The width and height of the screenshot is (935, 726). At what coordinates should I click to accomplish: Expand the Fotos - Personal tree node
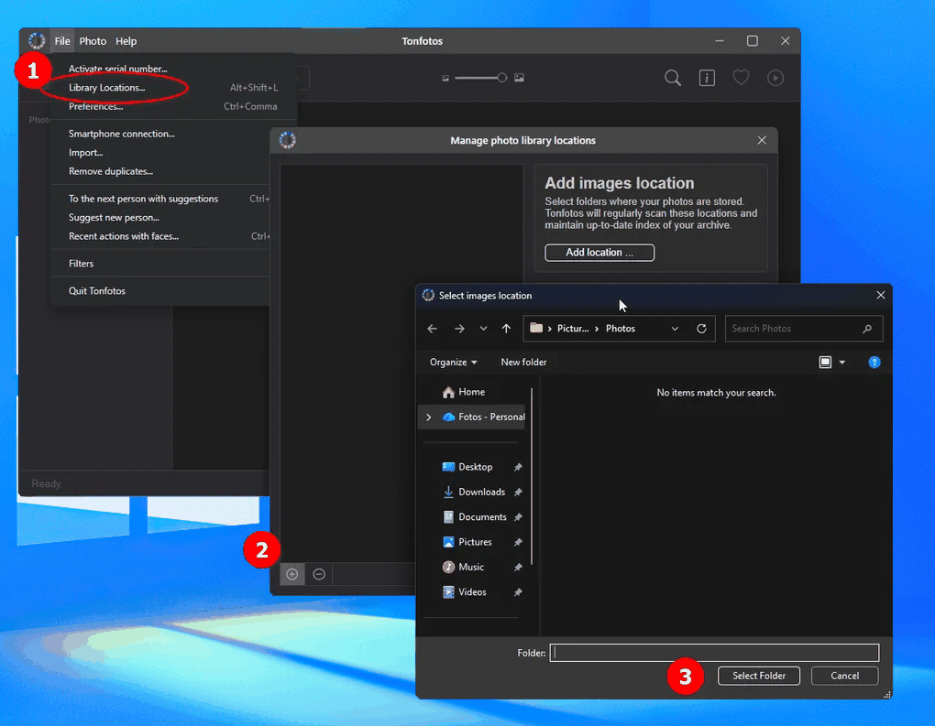428,417
